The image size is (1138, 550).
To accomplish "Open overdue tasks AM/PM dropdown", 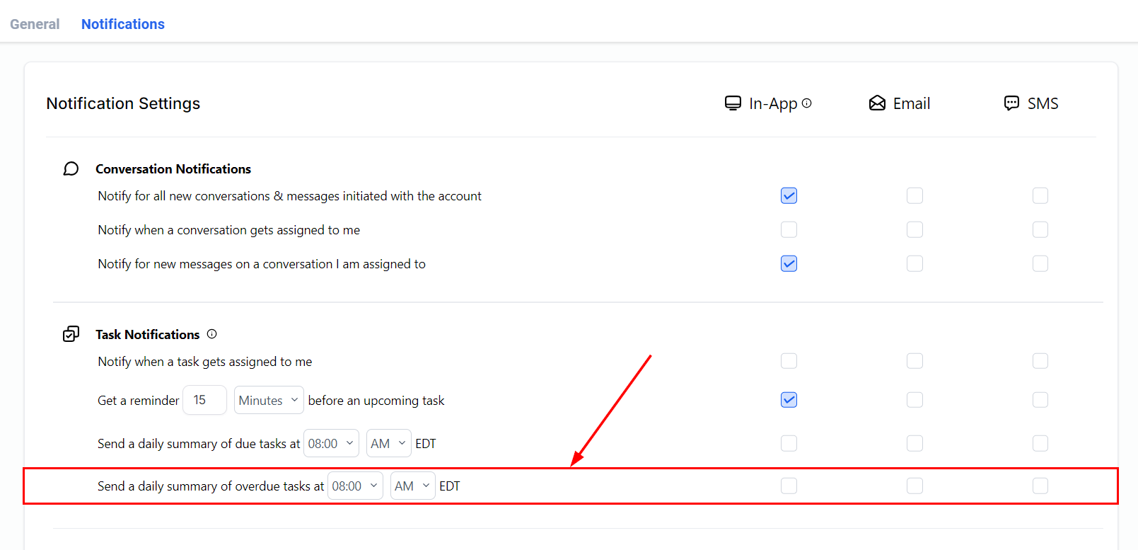I will (x=412, y=486).
